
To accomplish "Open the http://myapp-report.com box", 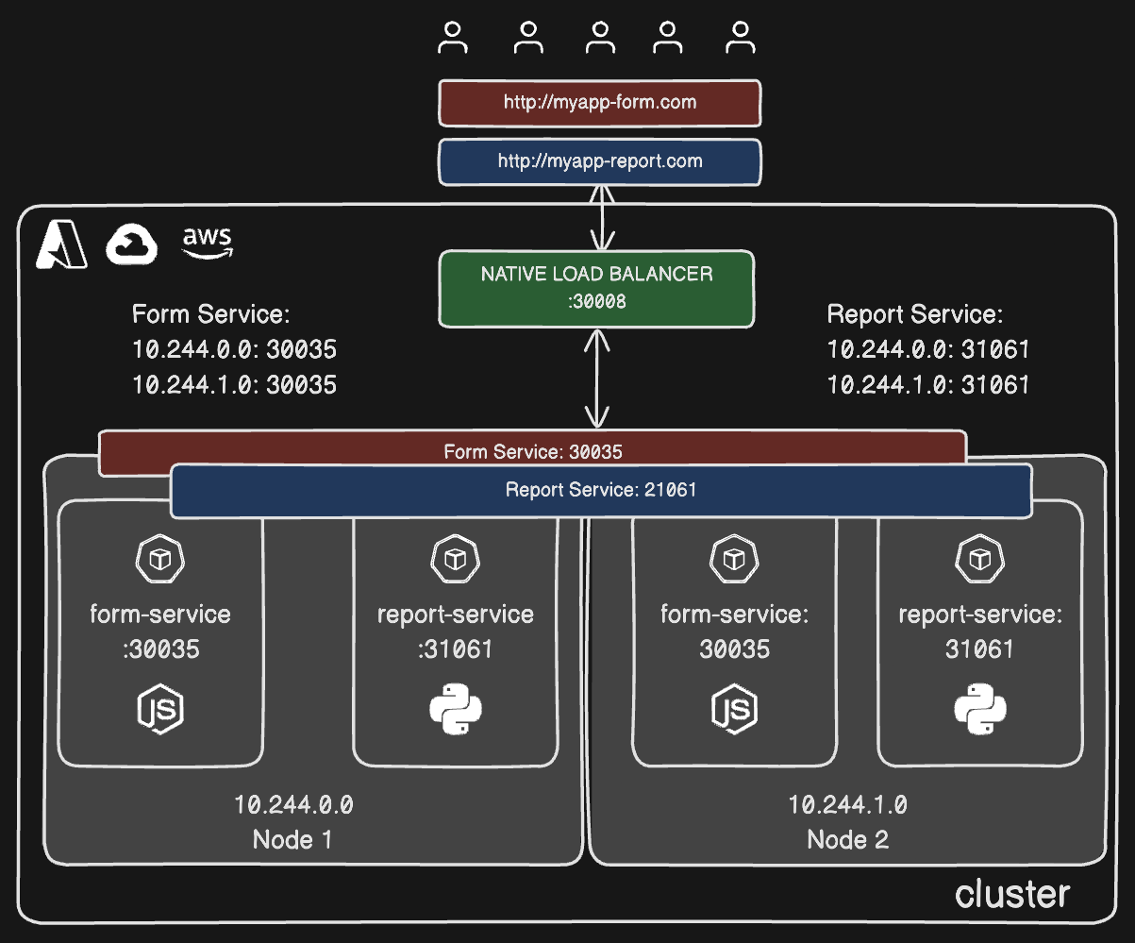I will pos(599,161).
